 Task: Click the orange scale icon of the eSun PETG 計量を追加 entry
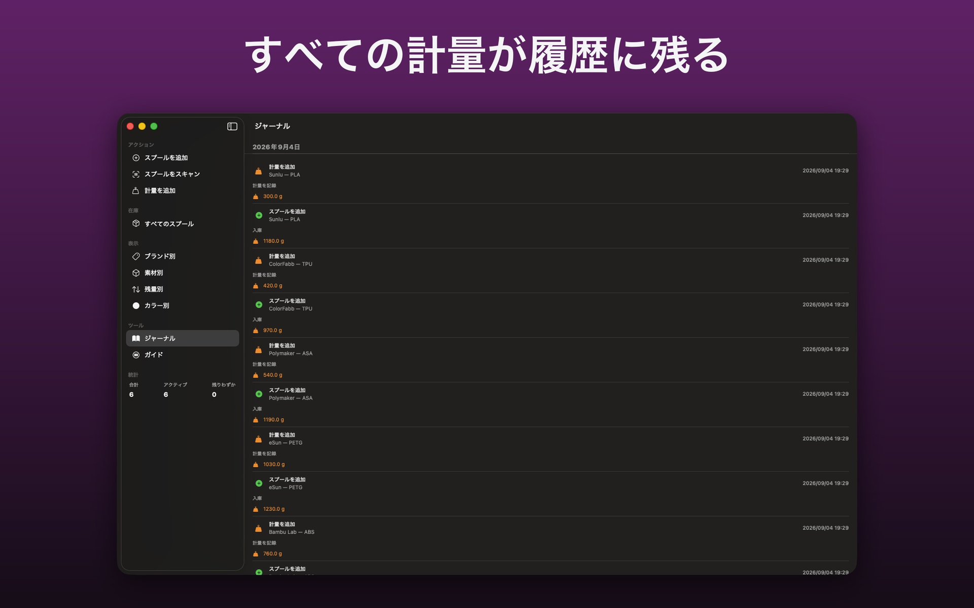pyautogui.click(x=258, y=439)
